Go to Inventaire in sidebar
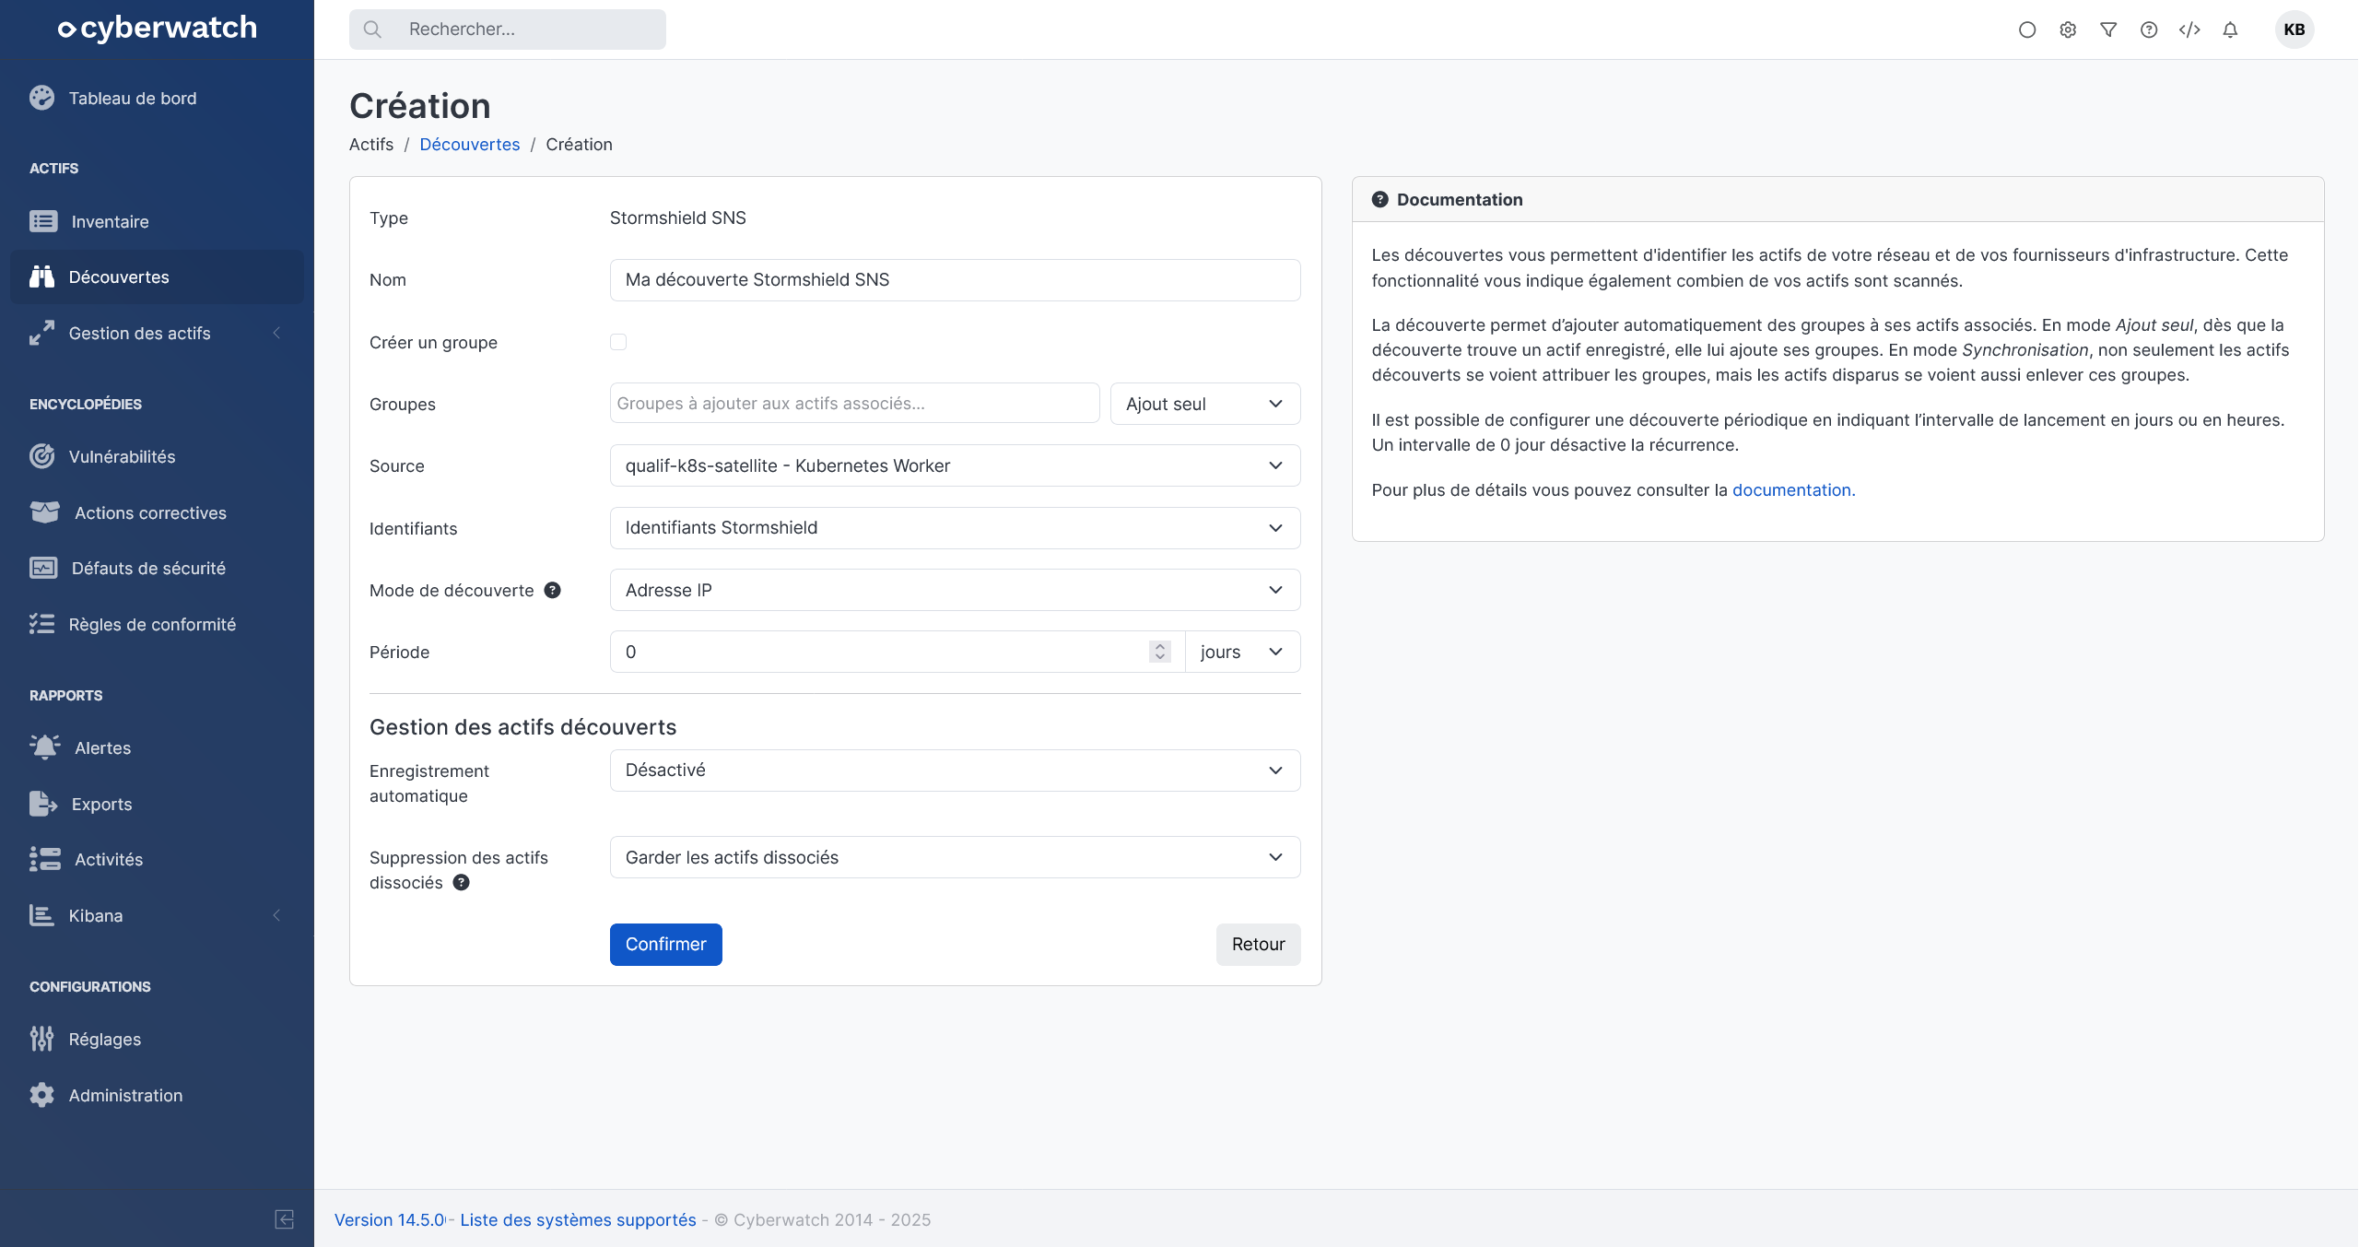Screen dimensions: 2359x1247 click(x=157, y=221)
